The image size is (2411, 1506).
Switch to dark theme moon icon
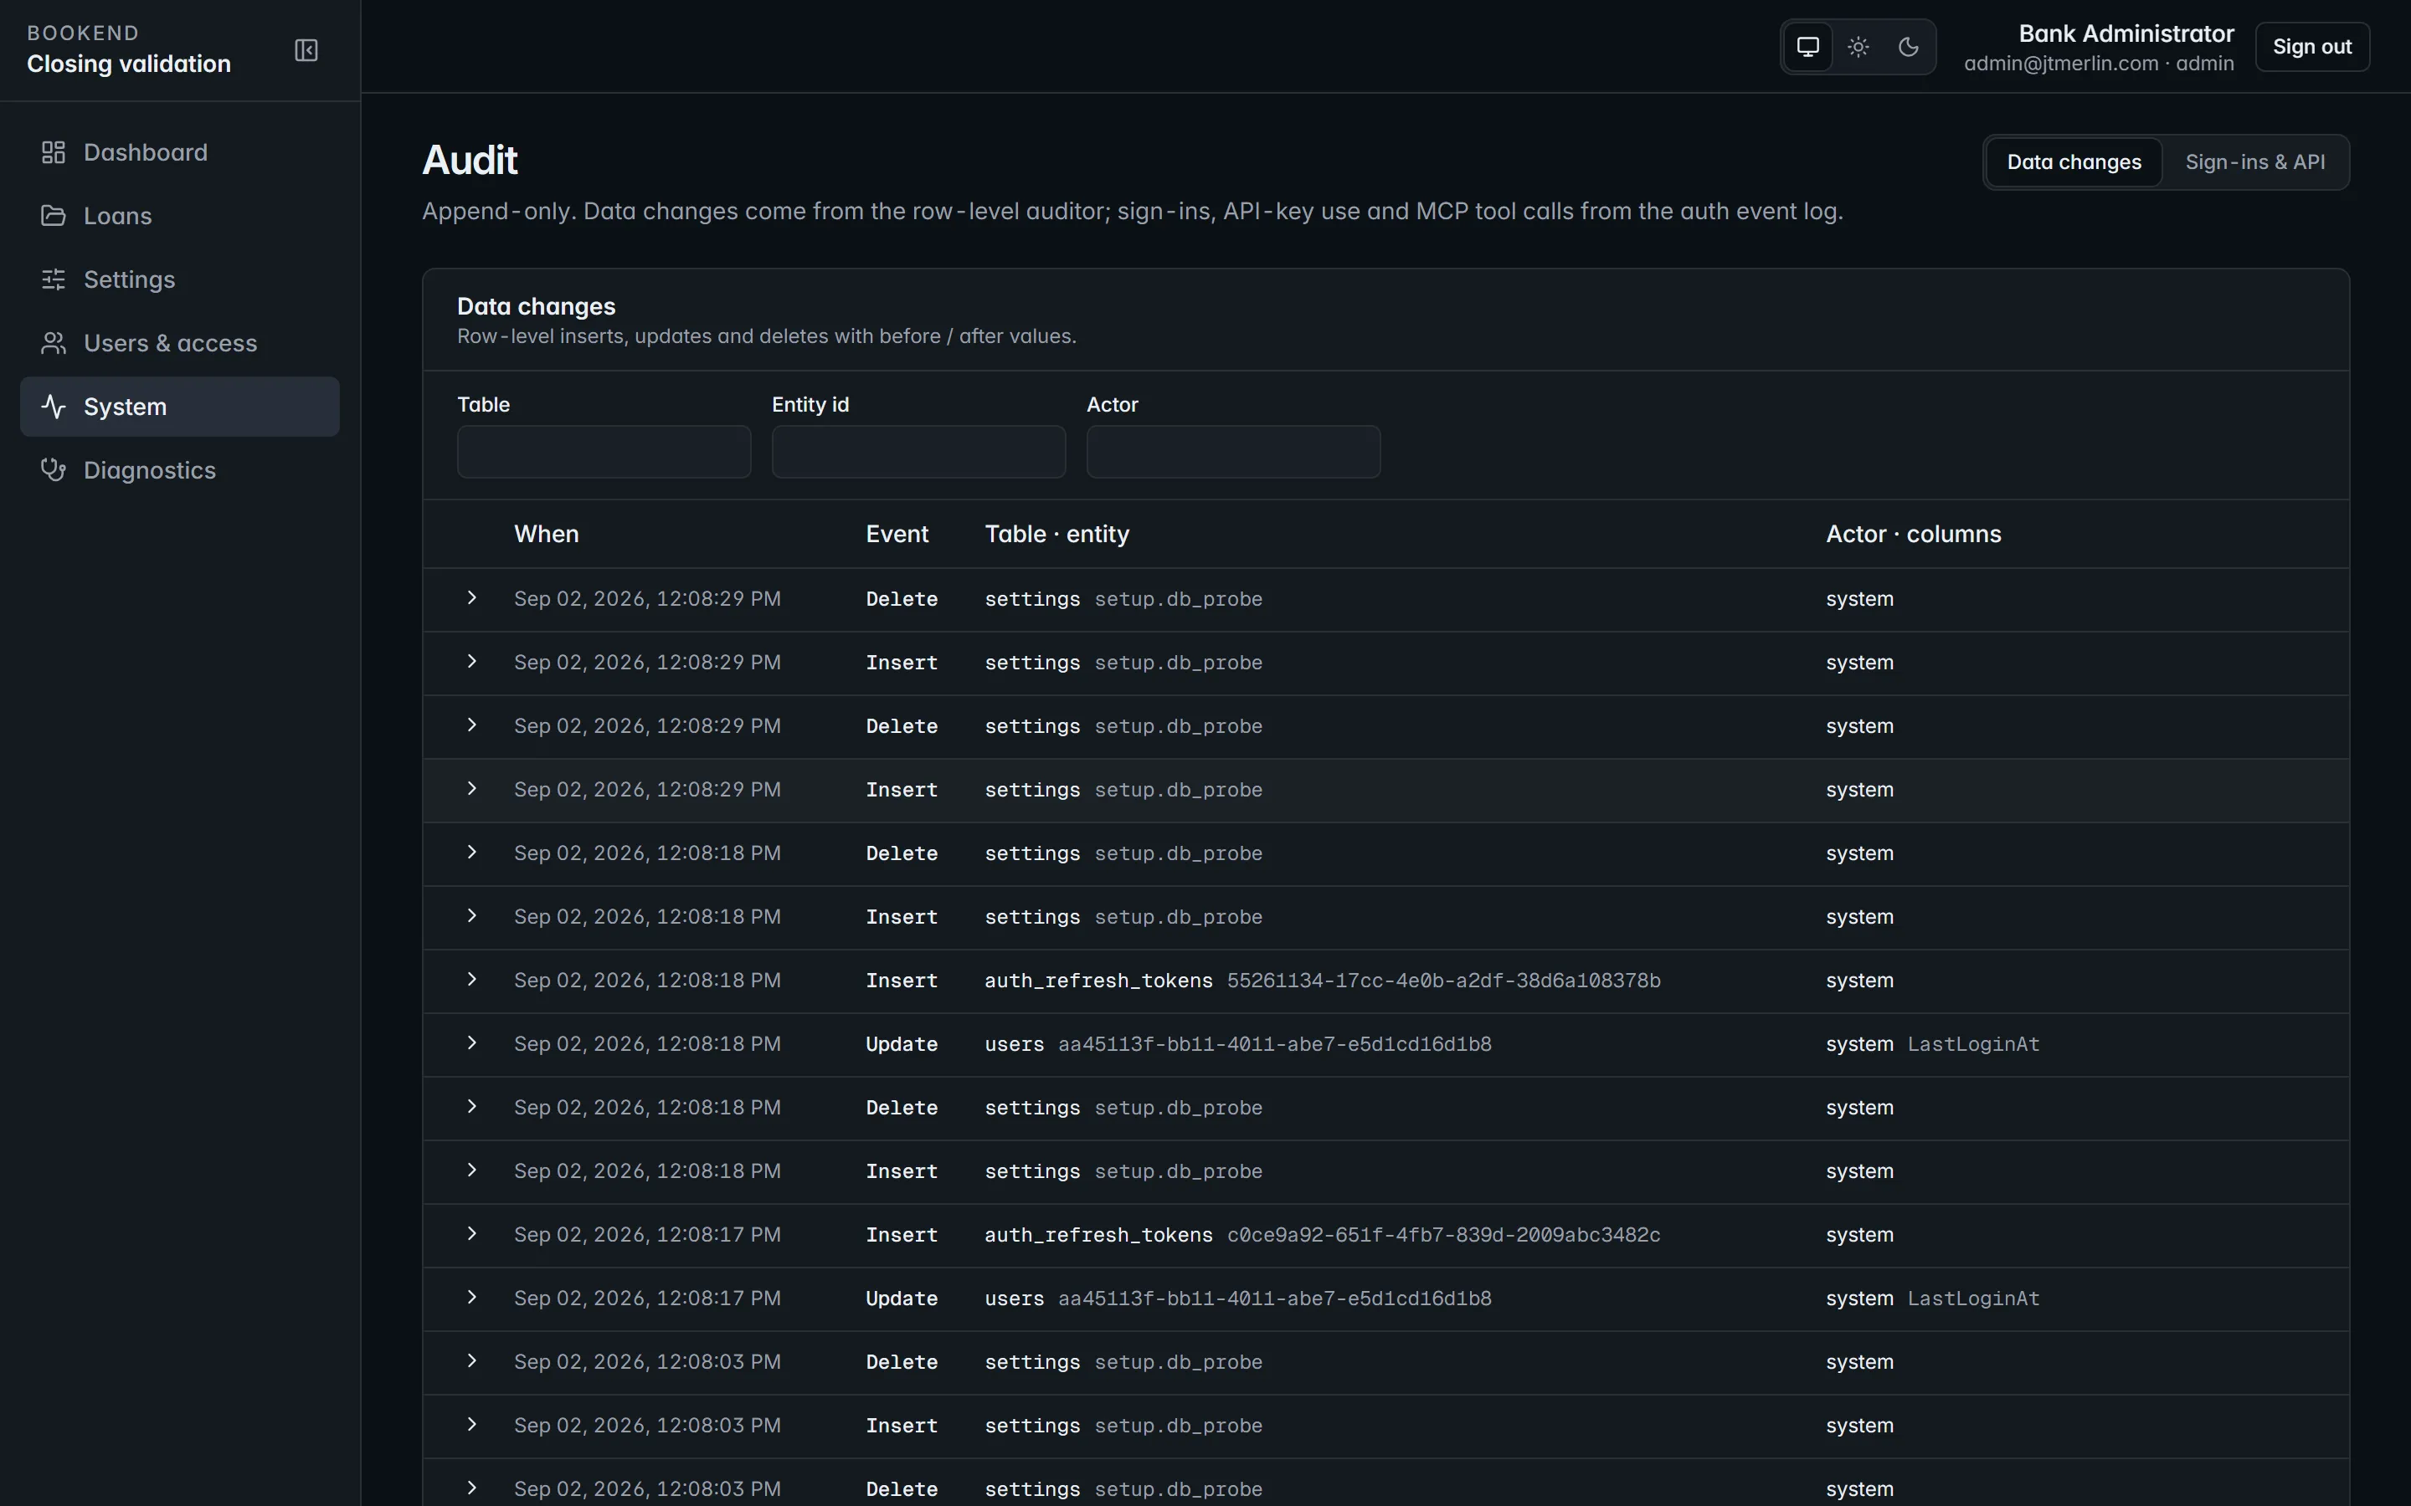(1908, 47)
